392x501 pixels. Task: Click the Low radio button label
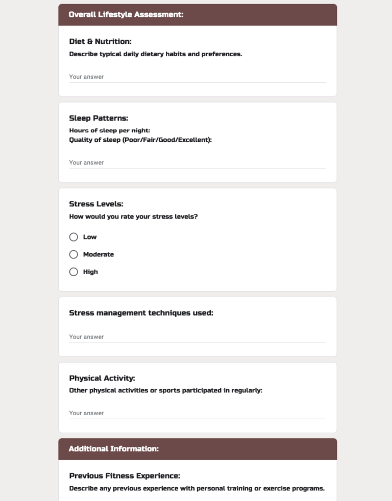pyautogui.click(x=89, y=237)
